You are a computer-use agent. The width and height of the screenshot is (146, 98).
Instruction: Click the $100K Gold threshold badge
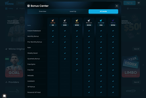[77, 25]
